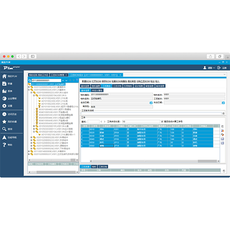Click the search field containing J0113000000001
The width and height of the screenshot is (230, 230).
[46, 80]
